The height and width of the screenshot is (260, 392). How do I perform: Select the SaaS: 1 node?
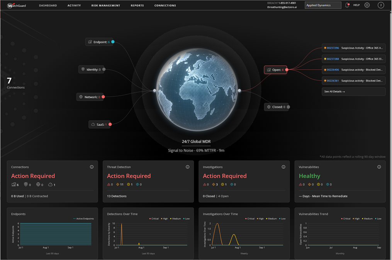pos(100,124)
